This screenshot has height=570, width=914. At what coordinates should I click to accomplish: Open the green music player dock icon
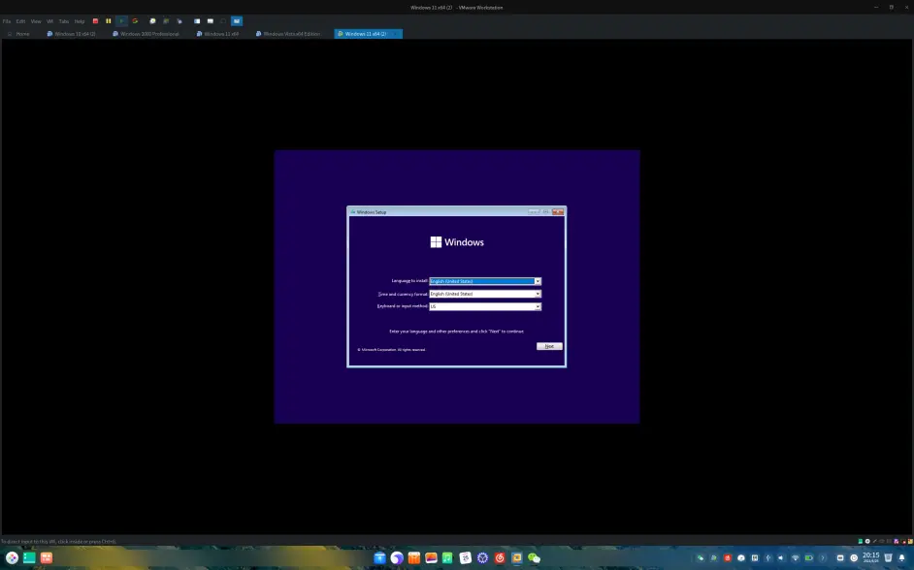pos(447,557)
